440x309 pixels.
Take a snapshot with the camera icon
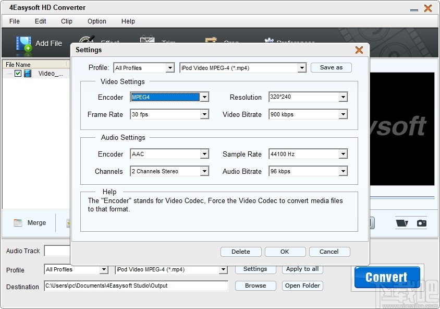click(421, 222)
